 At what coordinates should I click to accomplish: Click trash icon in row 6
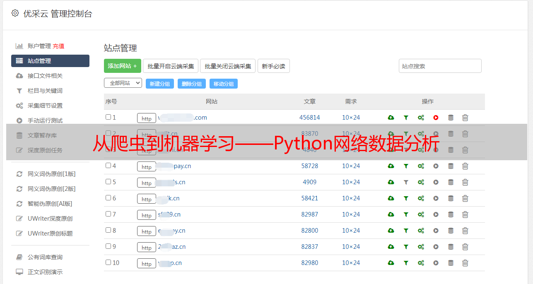pyautogui.click(x=465, y=198)
